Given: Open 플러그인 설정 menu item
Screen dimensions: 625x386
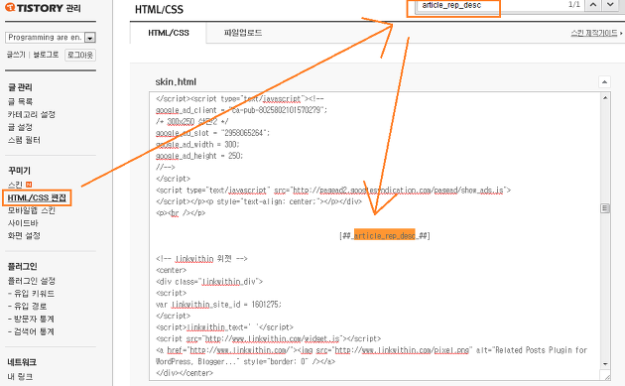Looking at the screenshot, I should pyautogui.click(x=32, y=281).
